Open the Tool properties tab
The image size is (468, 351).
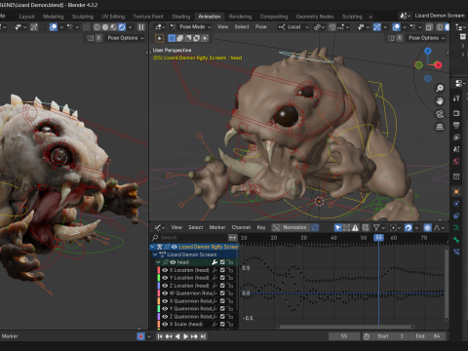[x=456, y=98]
